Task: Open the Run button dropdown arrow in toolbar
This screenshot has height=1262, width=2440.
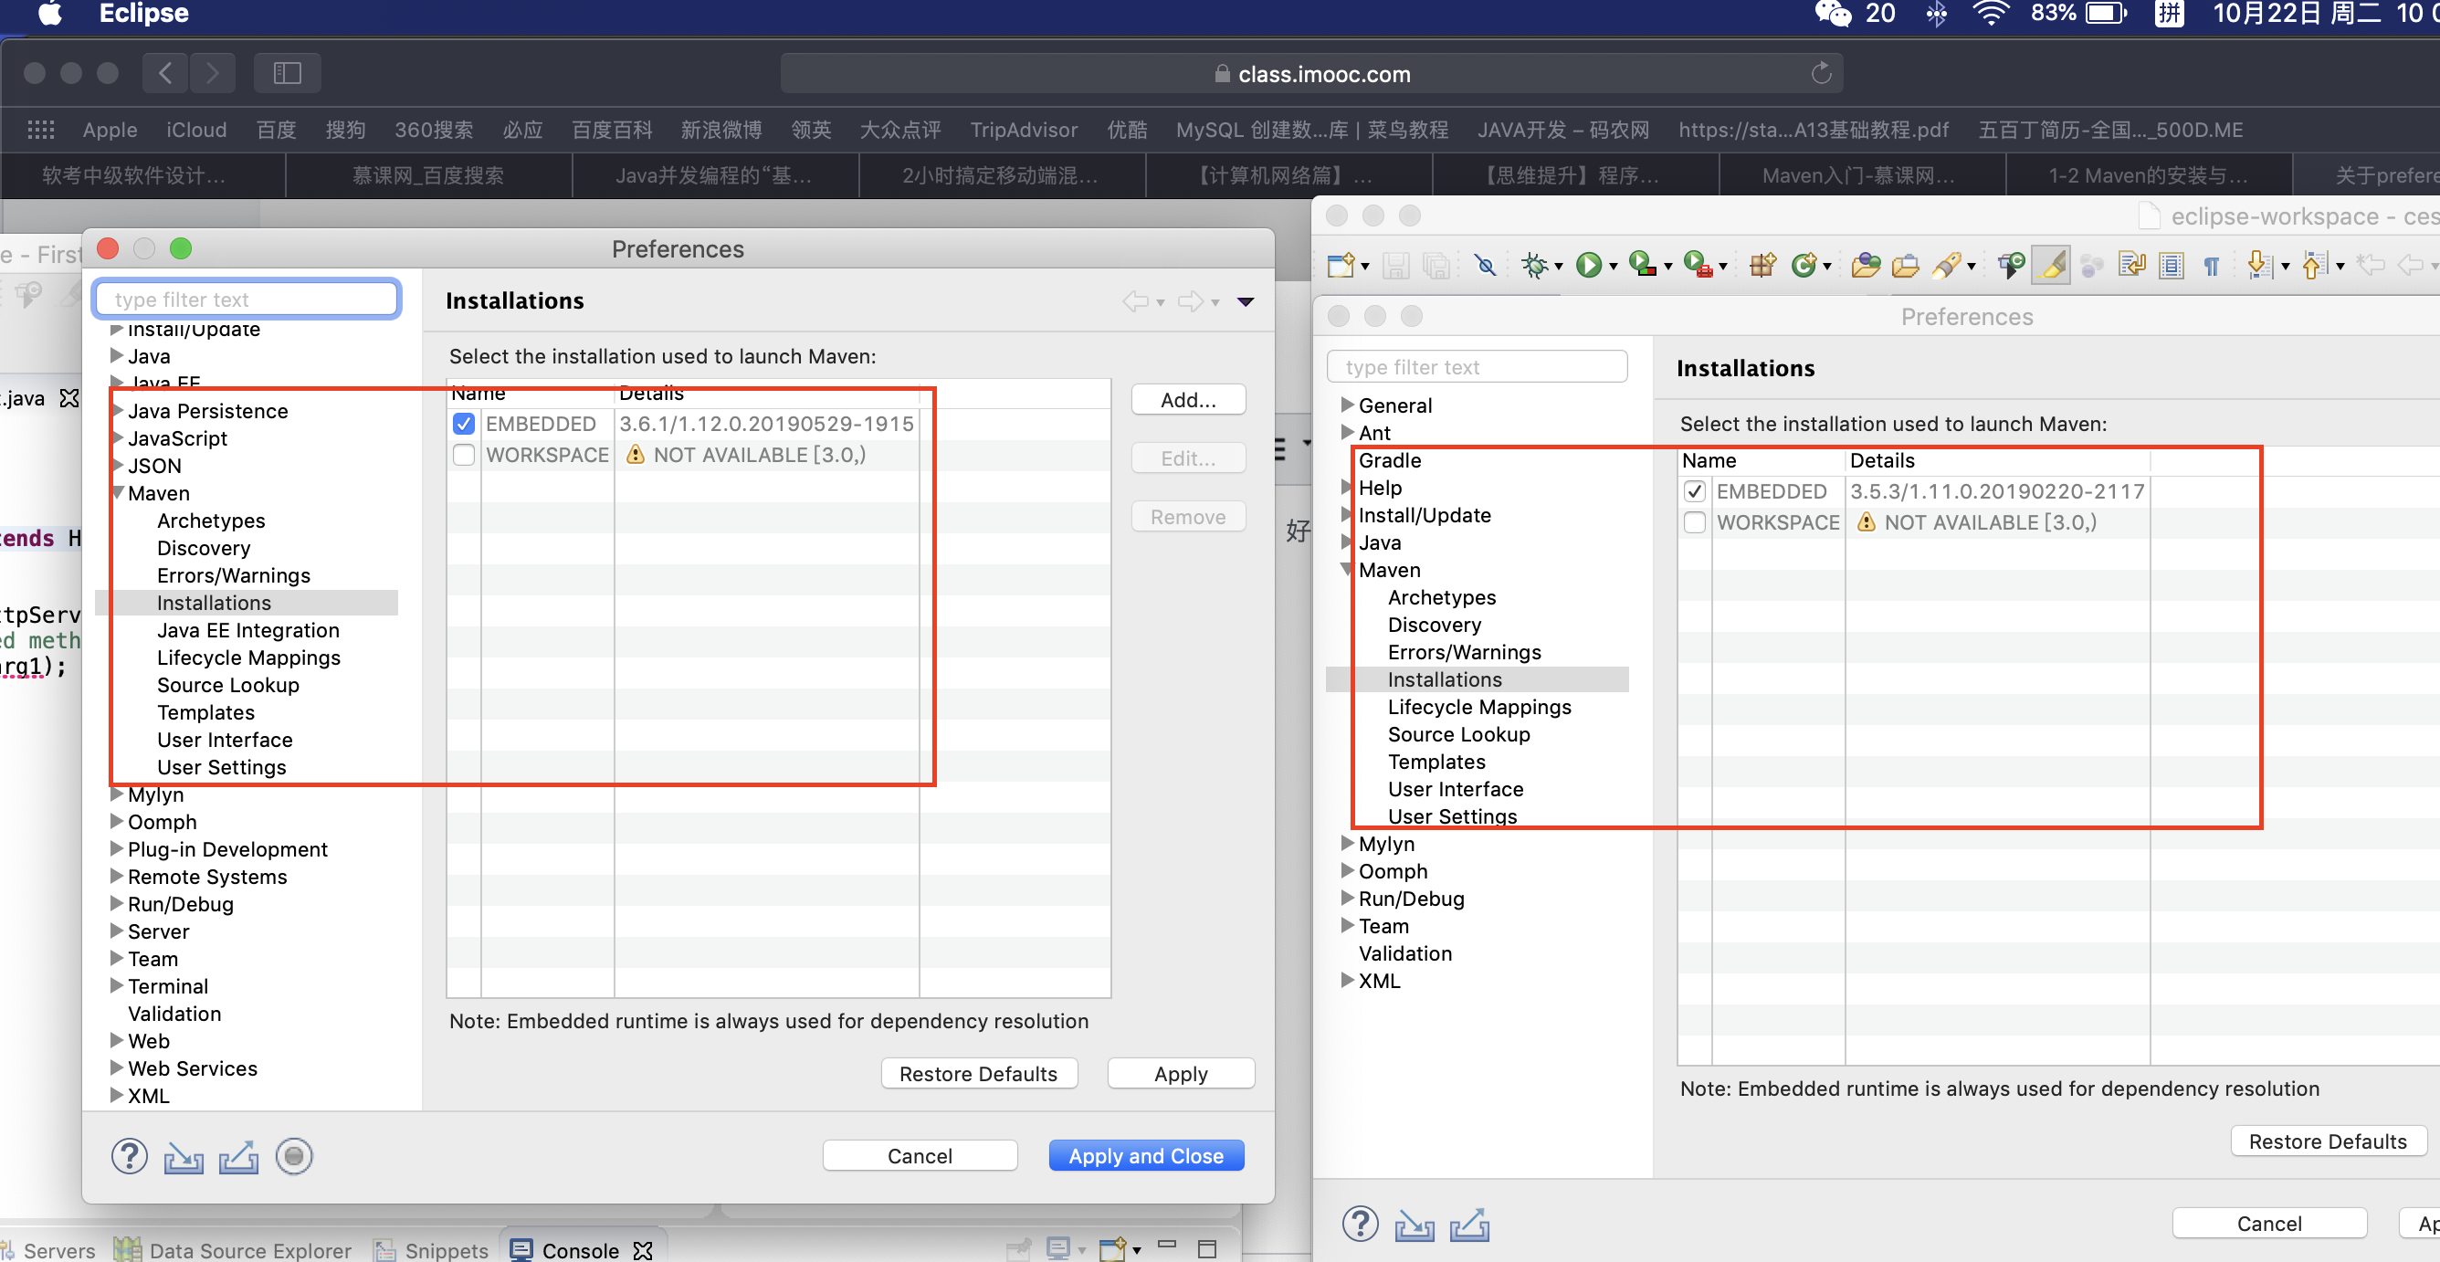Action: coord(1613,268)
